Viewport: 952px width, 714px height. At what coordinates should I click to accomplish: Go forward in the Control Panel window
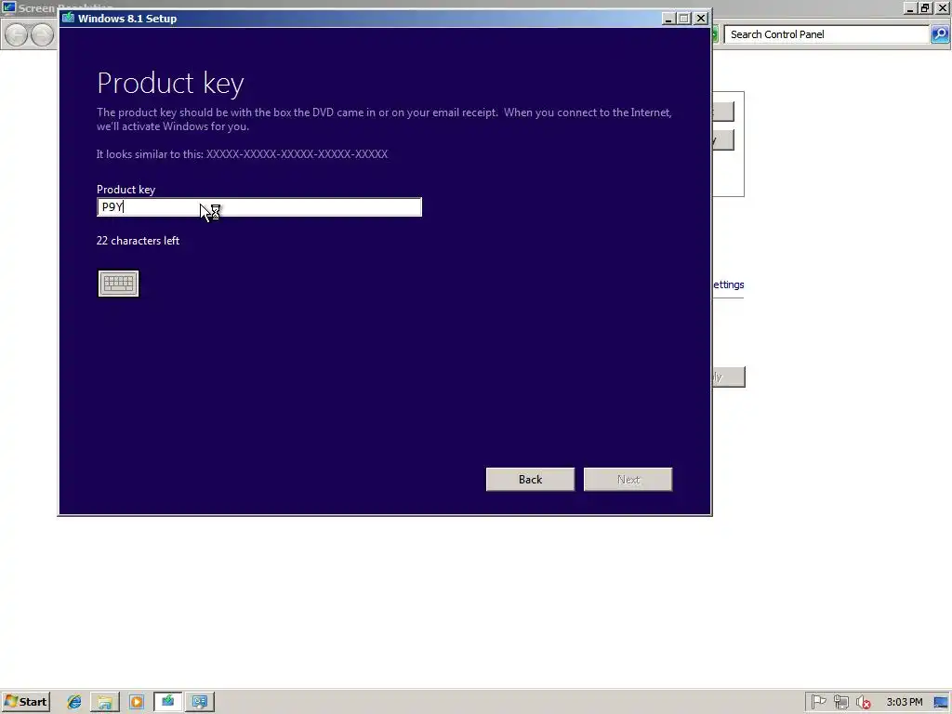pos(42,34)
